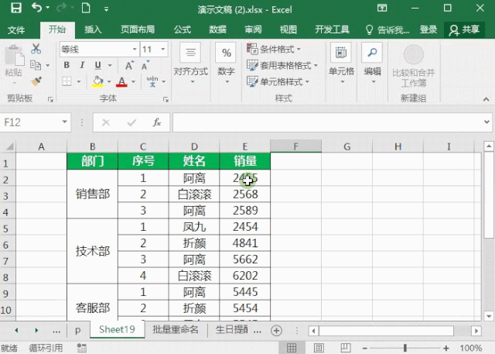This screenshot has height=354, width=495.
Task: Expand border options arrow
Action: click(x=79, y=82)
